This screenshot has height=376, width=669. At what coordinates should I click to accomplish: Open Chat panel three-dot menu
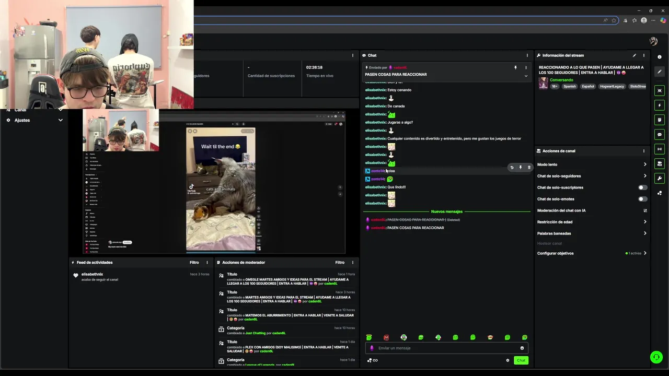coord(527,55)
